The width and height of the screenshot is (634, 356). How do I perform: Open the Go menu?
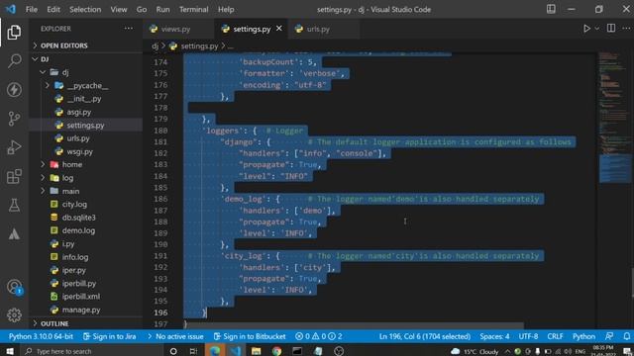[142, 9]
